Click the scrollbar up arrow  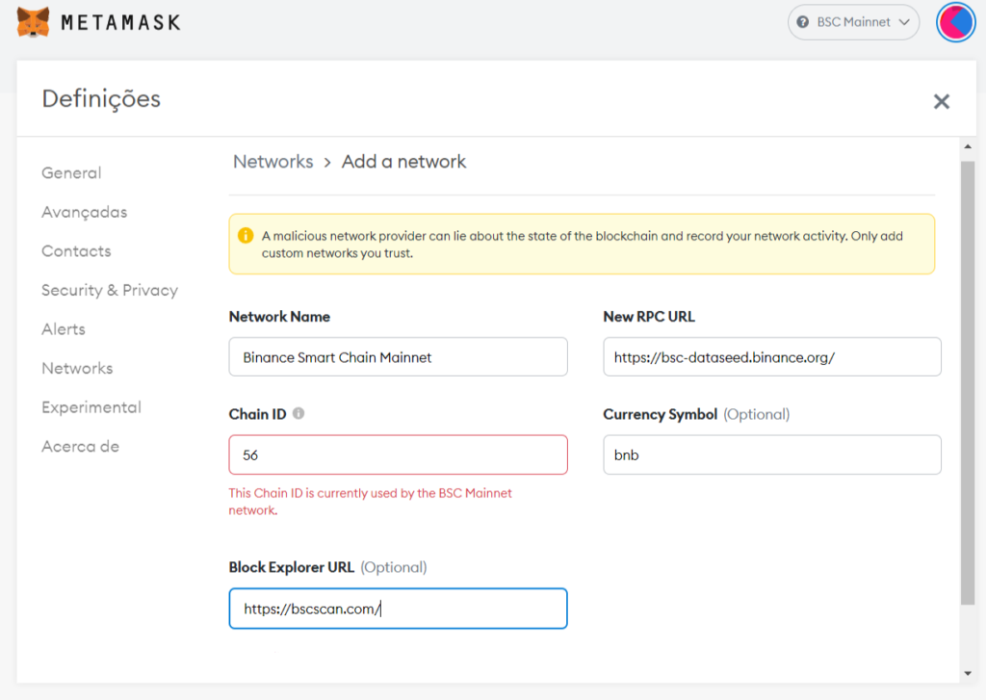click(x=968, y=146)
